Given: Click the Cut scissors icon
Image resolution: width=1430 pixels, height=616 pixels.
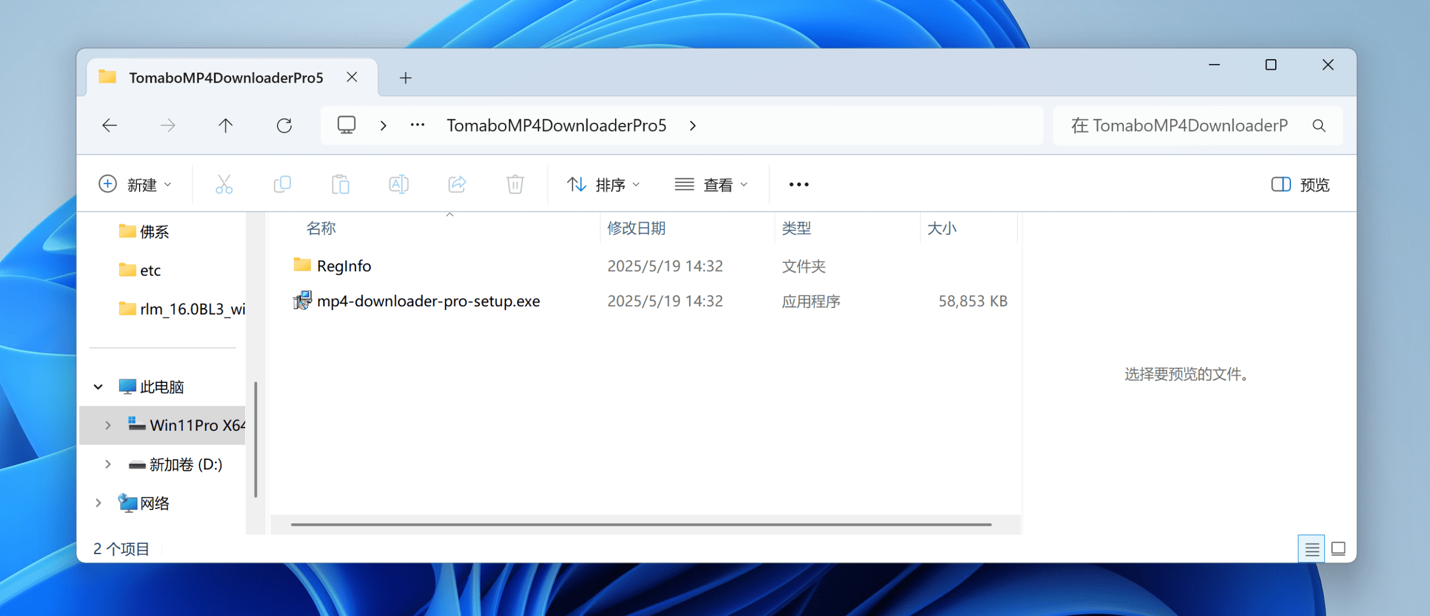Looking at the screenshot, I should click(x=224, y=184).
